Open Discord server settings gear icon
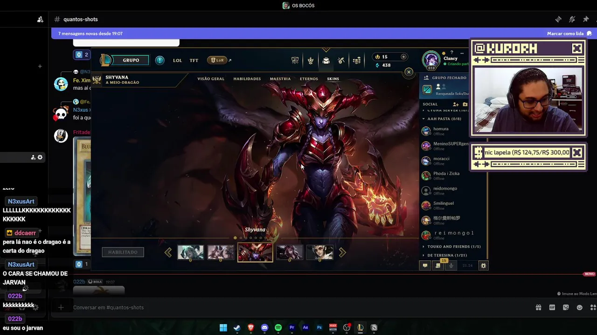The height and width of the screenshot is (335, 597). click(x=40, y=157)
